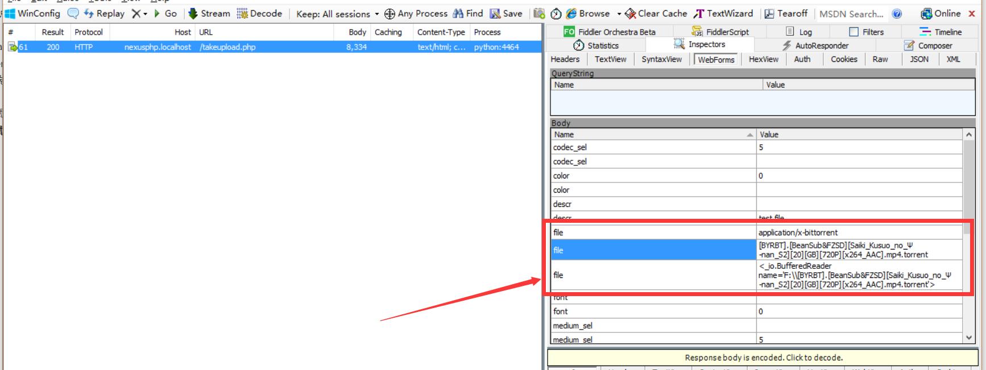
Task: Sort sessions by Content-Type column
Action: [x=441, y=32]
